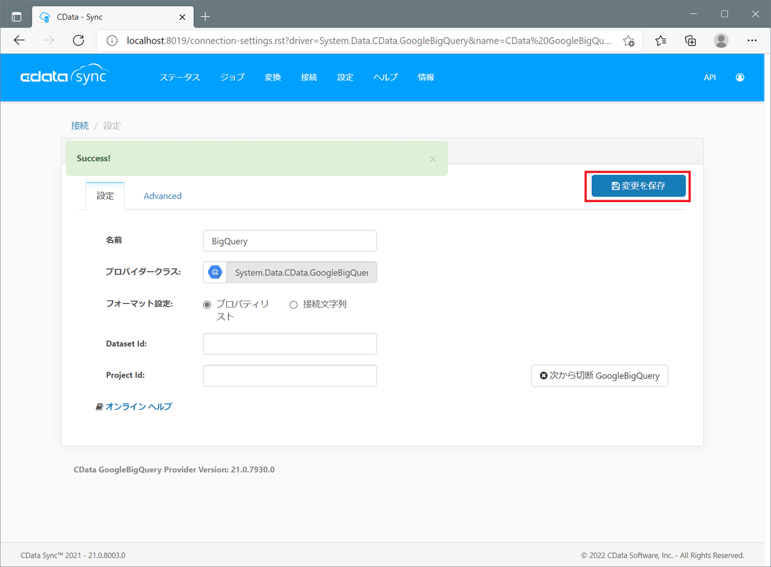Click the 変更を保存 button

639,186
